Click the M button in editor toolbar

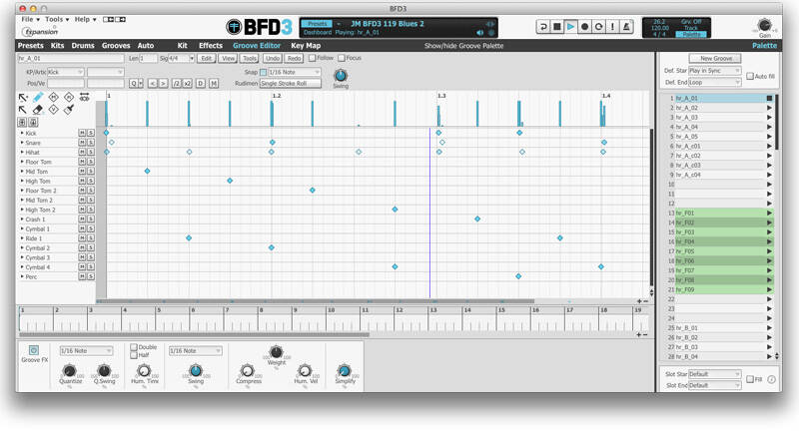(x=214, y=83)
